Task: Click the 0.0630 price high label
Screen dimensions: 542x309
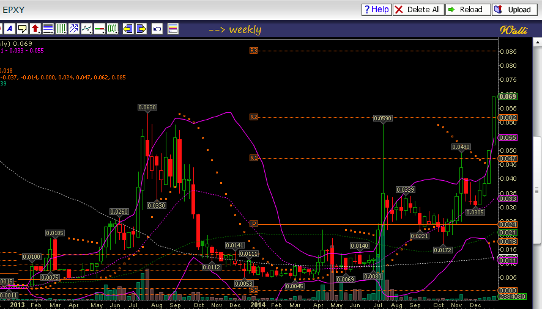Action: pyautogui.click(x=147, y=107)
